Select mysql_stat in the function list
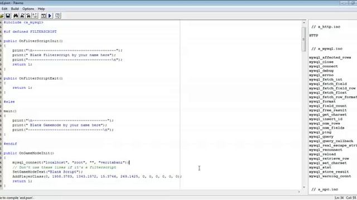The image size is (357, 200). tap(320, 167)
